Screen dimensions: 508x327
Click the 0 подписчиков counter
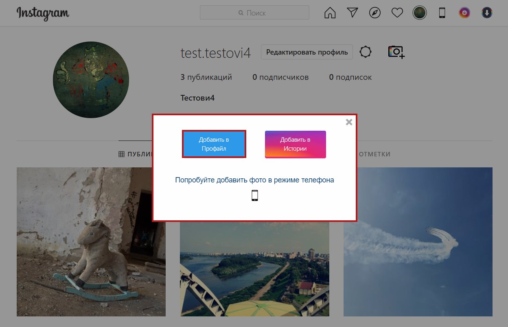click(280, 77)
